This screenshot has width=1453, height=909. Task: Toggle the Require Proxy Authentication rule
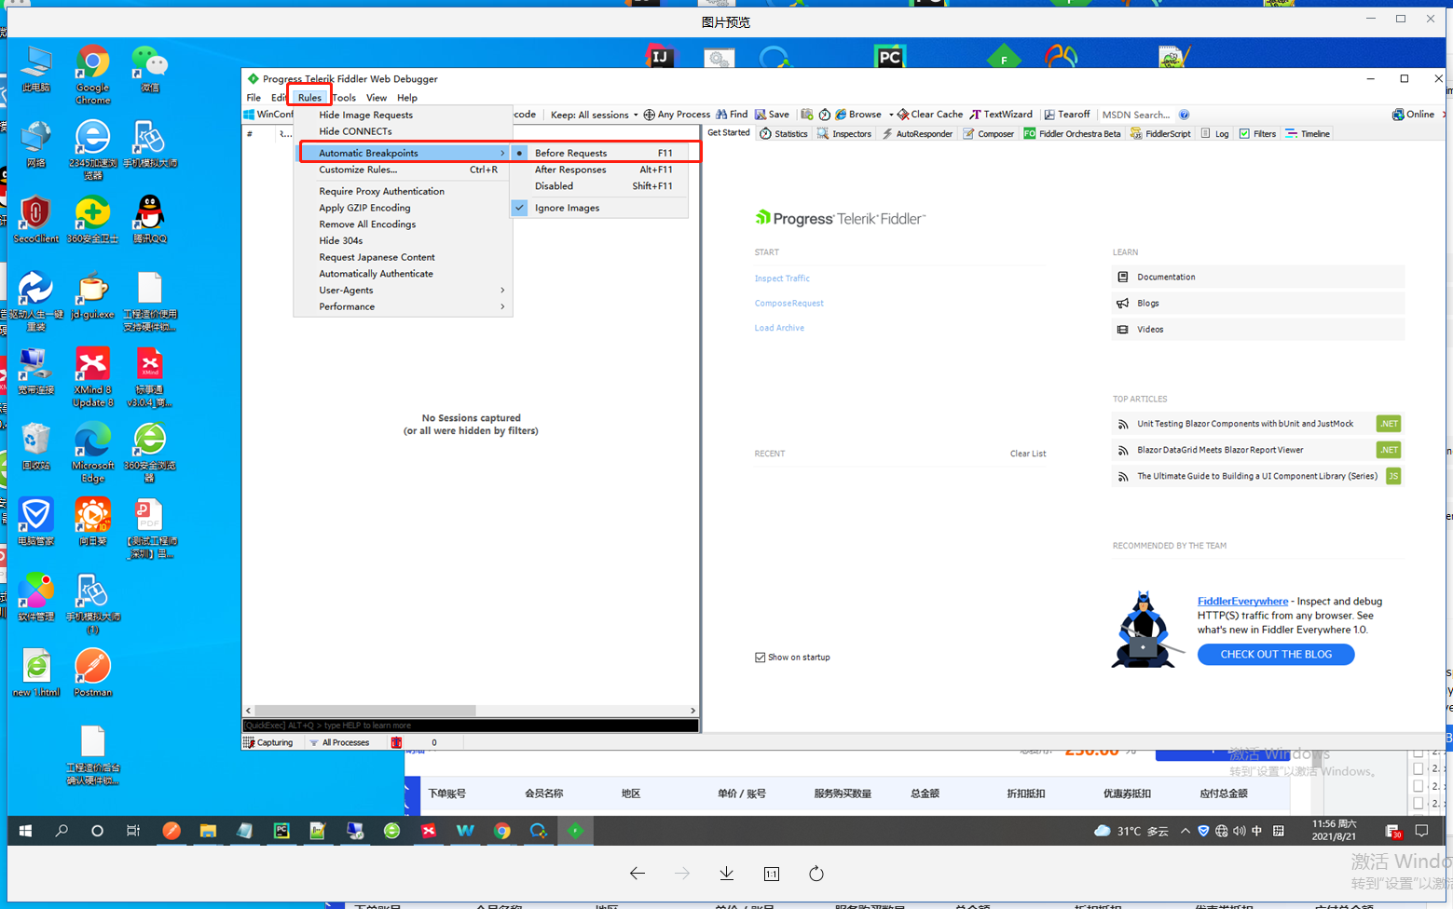click(x=403, y=191)
